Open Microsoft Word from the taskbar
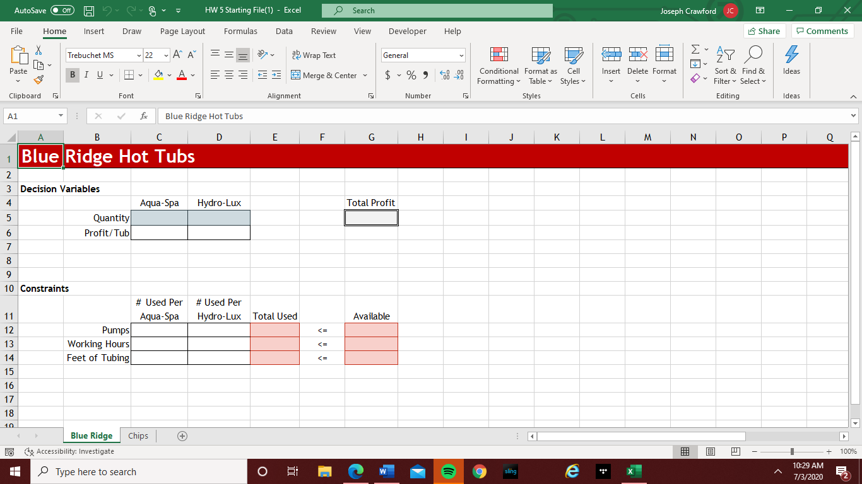This screenshot has width=862, height=484. point(387,471)
